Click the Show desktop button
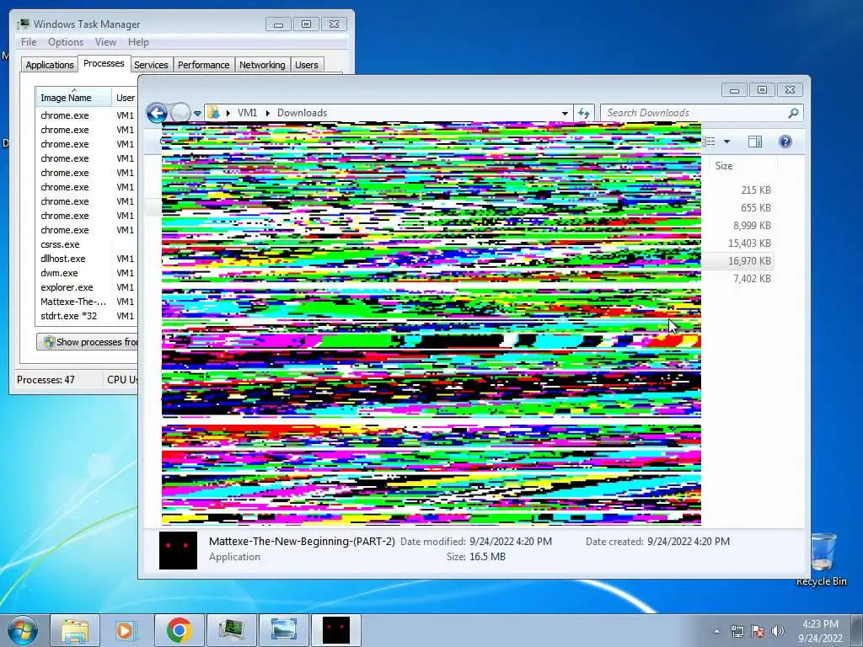Viewport: 863px width, 647px height. (x=857, y=630)
